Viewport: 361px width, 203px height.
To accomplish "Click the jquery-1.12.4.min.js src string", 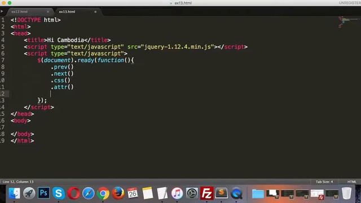I will click(x=178, y=47).
